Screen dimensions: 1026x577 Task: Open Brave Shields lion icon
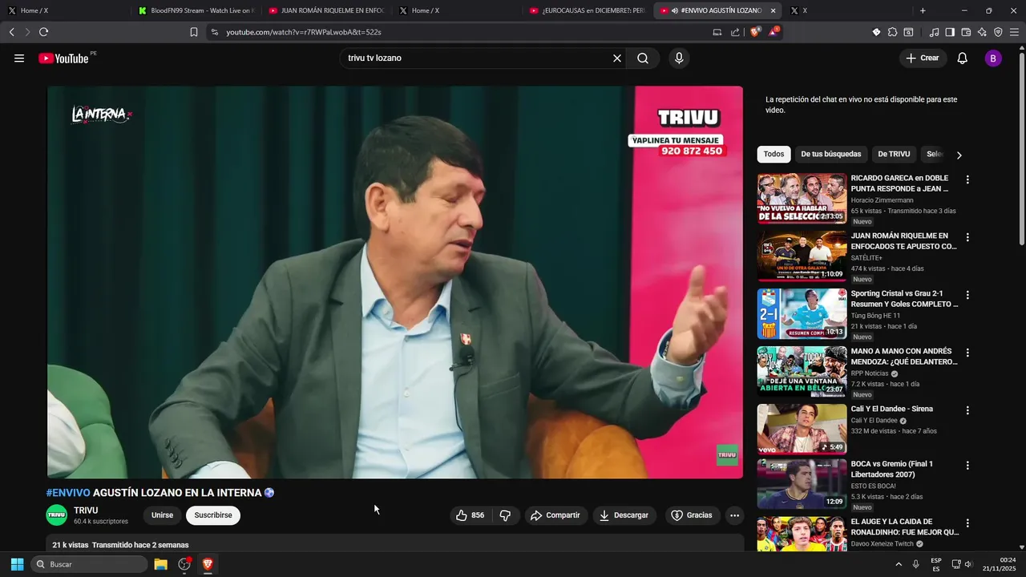tap(755, 32)
